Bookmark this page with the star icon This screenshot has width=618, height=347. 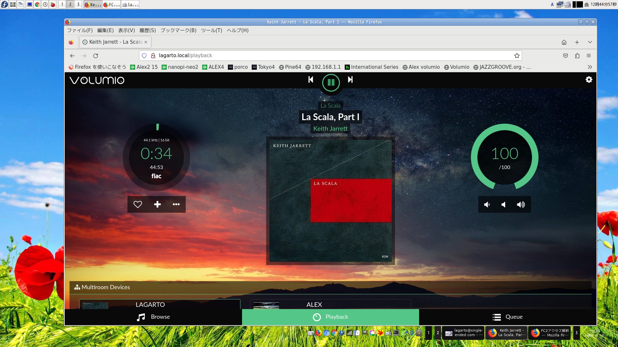click(517, 56)
